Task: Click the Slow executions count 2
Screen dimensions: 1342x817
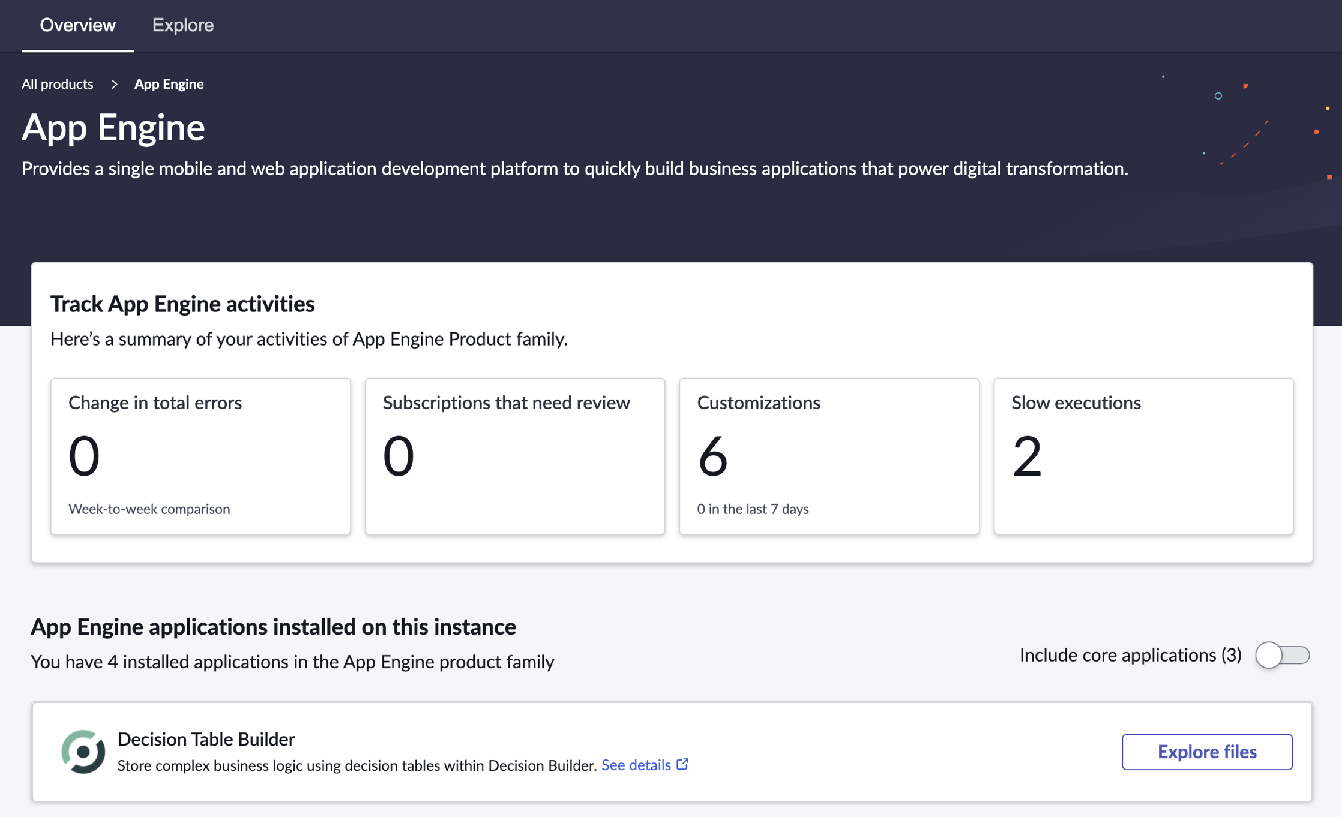Action: point(1026,456)
